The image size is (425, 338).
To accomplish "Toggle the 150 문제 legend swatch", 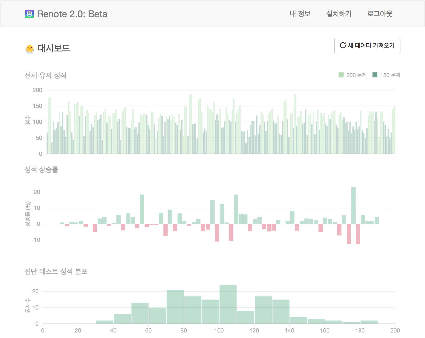I will [x=375, y=75].
